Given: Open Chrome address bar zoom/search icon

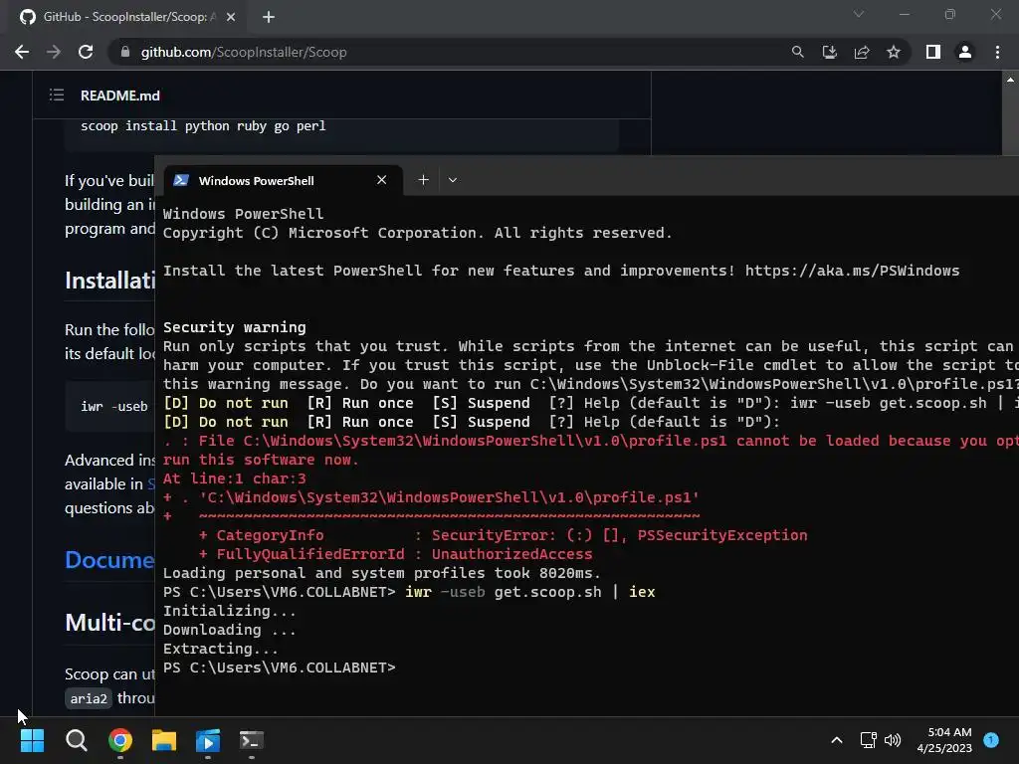Looking at the screenshot, I should click(797, 52).
